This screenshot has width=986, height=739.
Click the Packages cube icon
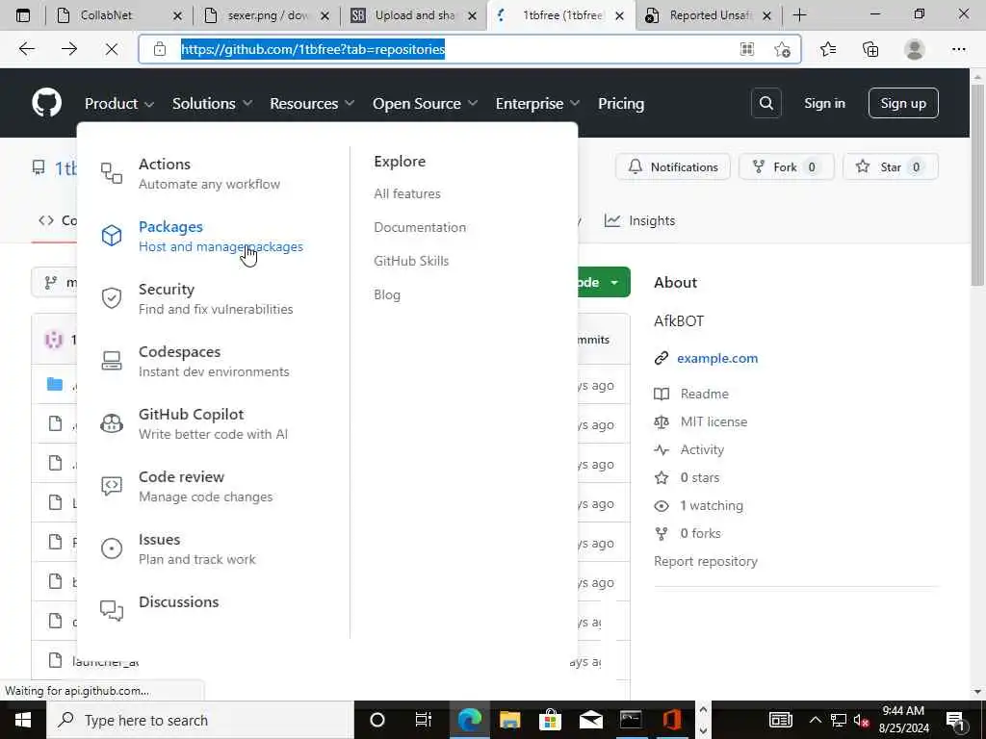click(112, 236)
